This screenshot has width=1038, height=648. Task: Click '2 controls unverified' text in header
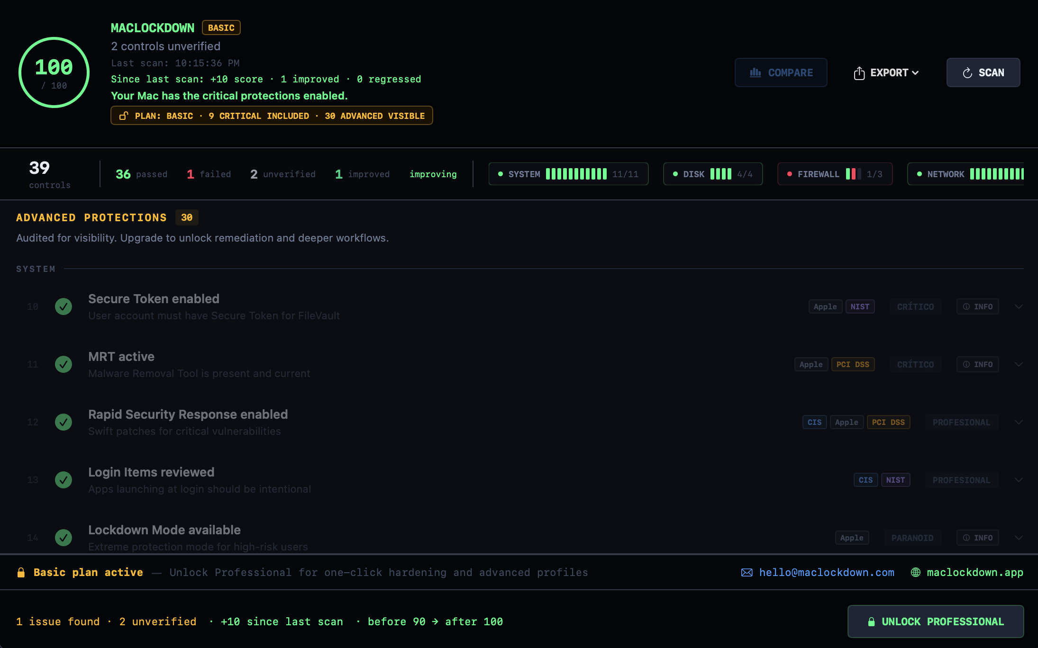(165, 46)
